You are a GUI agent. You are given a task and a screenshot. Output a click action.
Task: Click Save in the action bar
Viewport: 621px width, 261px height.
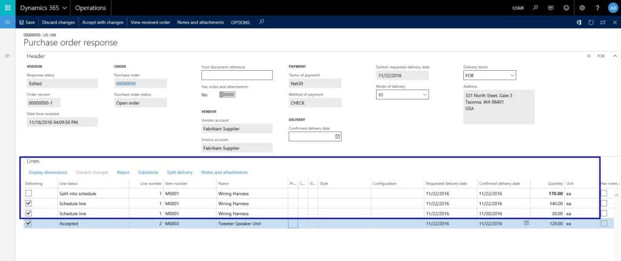click(x=27, y=22)
